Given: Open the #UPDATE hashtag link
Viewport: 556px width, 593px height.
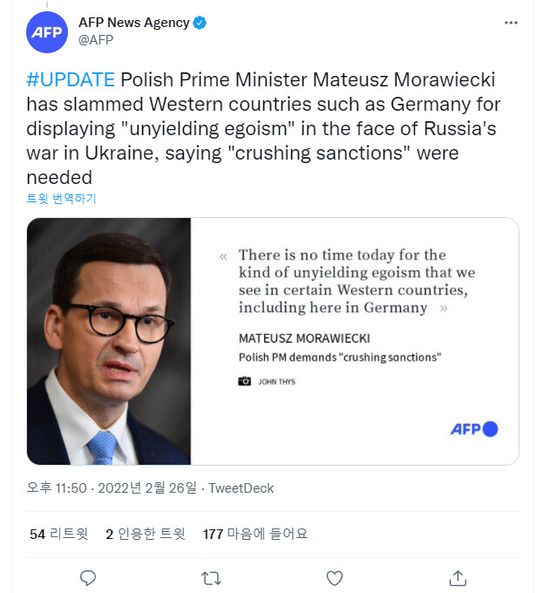Looking at the screenshot, I should point(71,80).
